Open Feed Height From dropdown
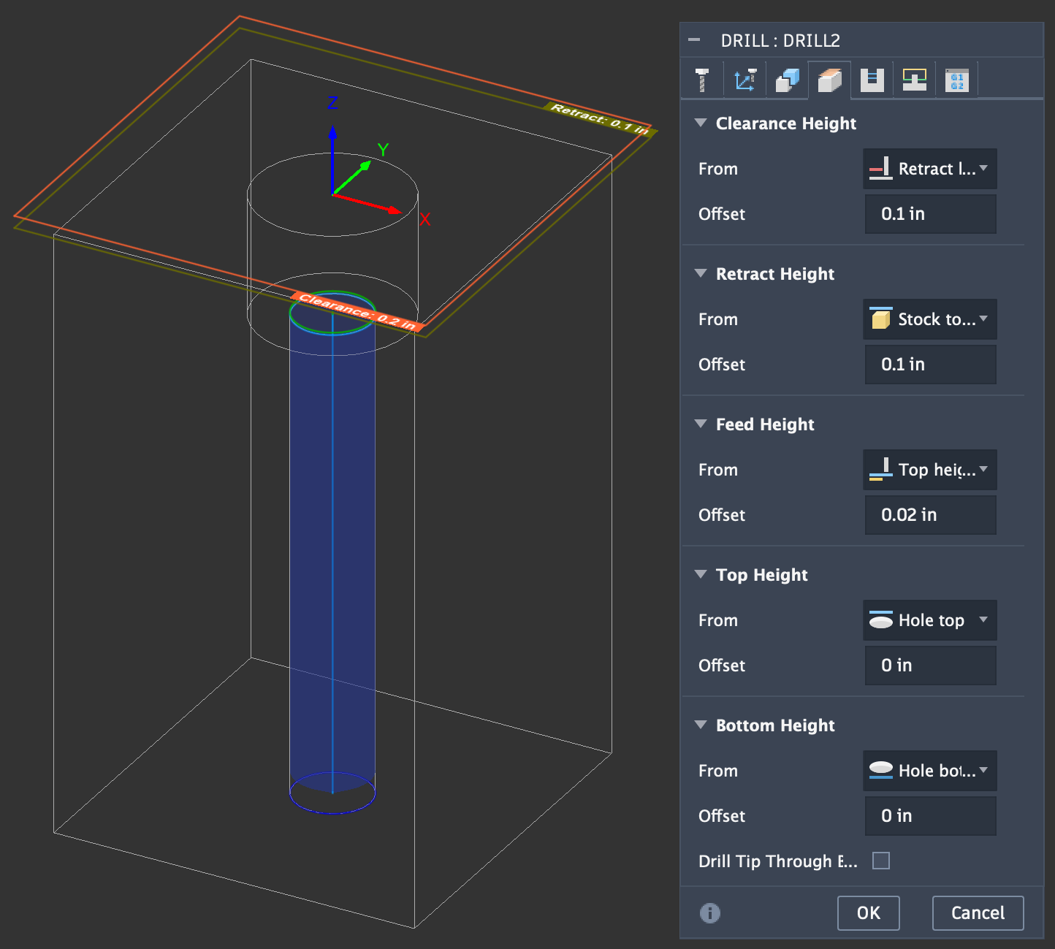The width and height of the screenshot is (1055, 949). pos(929,470)
